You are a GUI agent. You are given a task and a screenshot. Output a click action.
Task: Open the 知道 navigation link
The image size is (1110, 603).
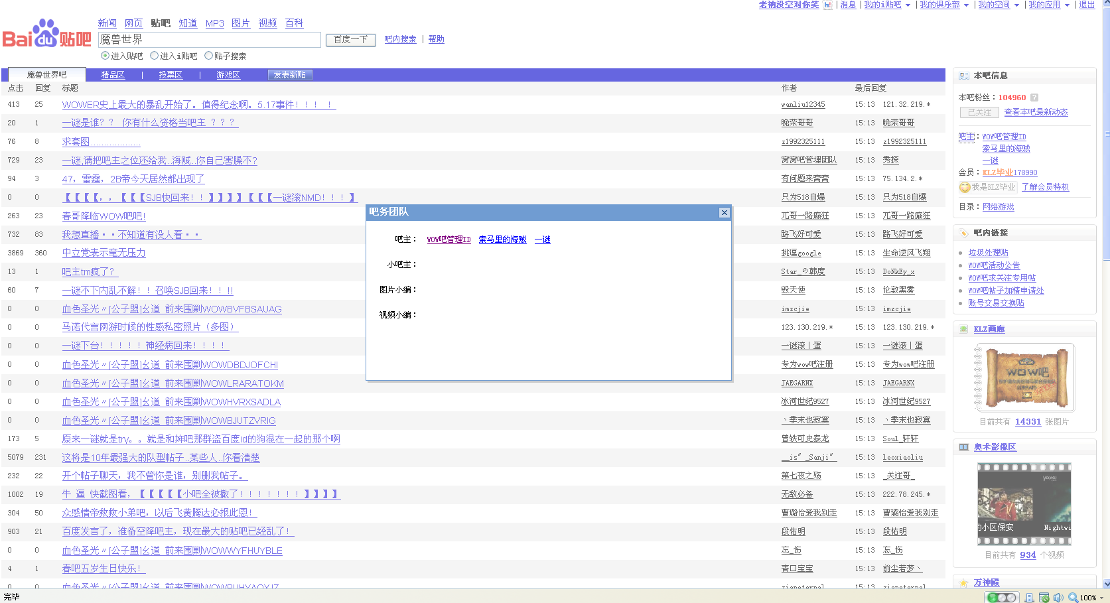[x=188, y=23]
